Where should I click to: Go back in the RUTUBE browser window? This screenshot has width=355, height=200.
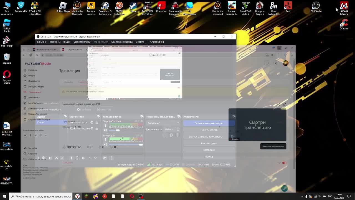point(24,55)
